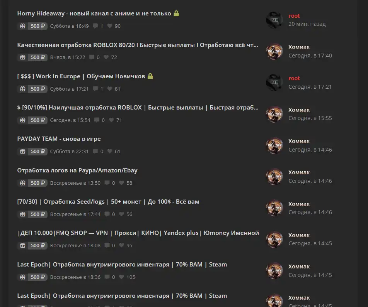Click the lock icon beside Work In Europe title
The height and width of the screenshot is (307, 368).
(150, 76)
